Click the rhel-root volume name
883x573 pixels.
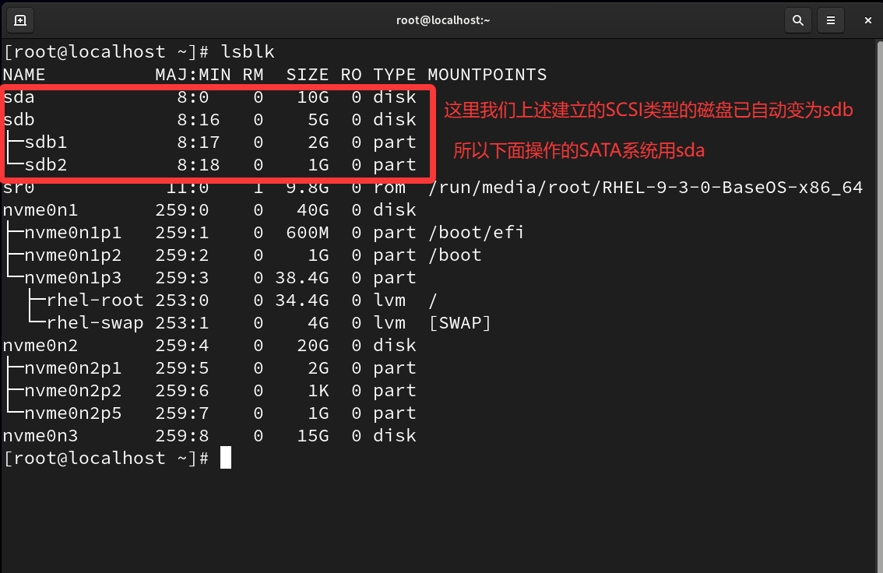(95, 300)
